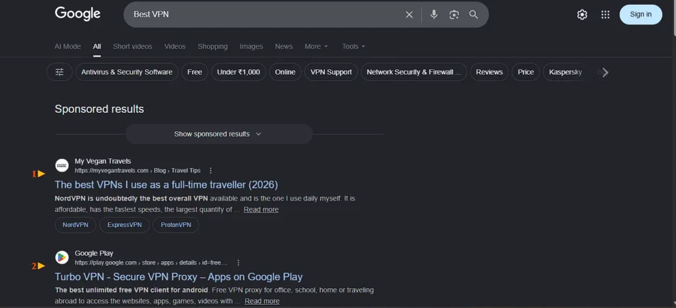Select Network Security & Firewall chip
The width and height of the screenshot is (676, 308).
[414, 72]
